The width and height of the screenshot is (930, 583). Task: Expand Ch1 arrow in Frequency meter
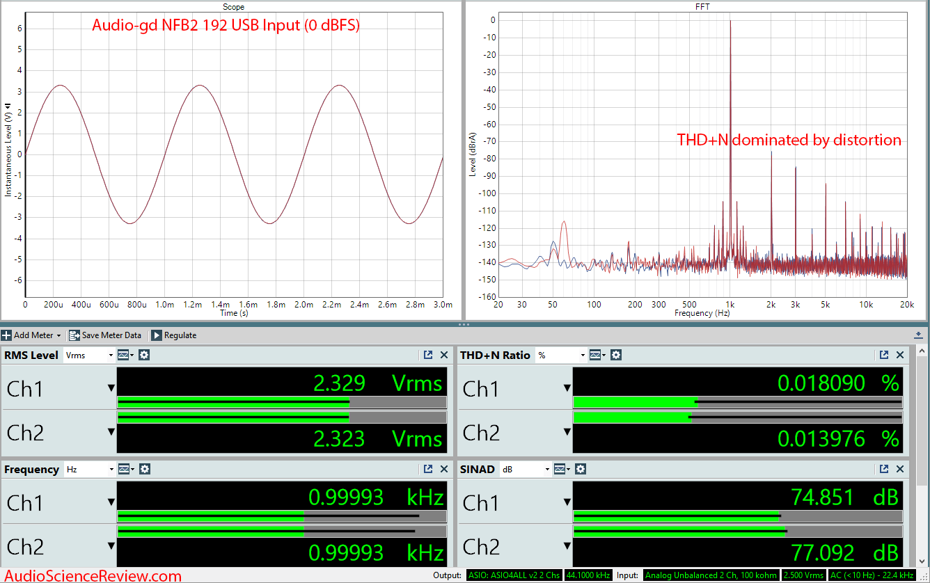(111, 502)
